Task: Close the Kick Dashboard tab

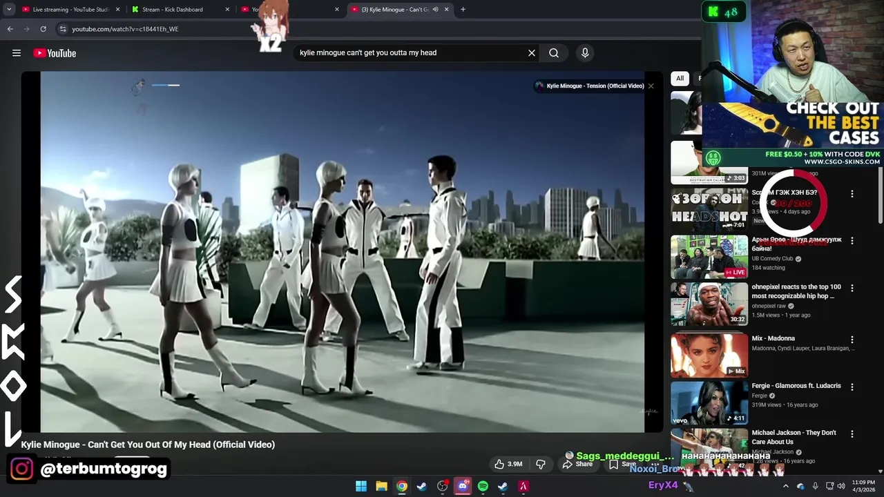Action: (x=227, y=10)
